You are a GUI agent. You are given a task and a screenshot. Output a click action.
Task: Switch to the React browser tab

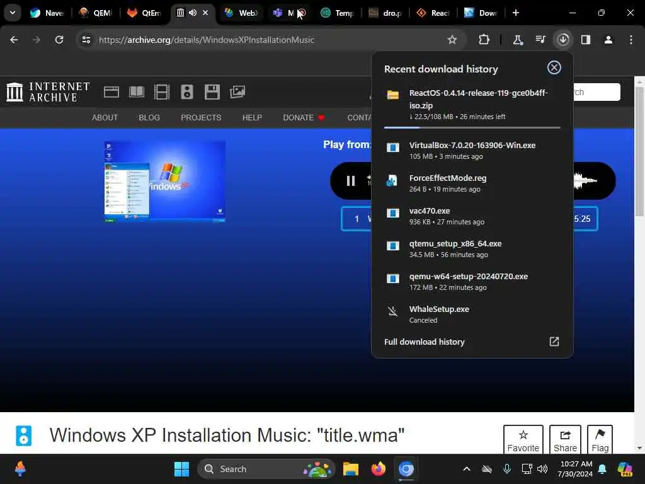(433, 13)
